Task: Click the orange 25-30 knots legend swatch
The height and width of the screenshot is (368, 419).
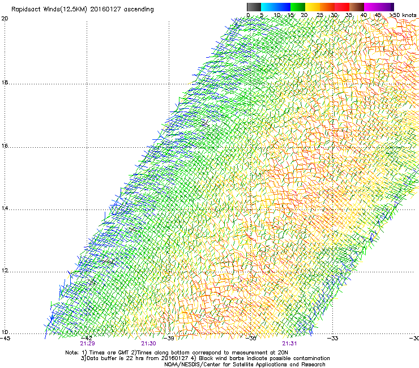Action: point(327,7)
